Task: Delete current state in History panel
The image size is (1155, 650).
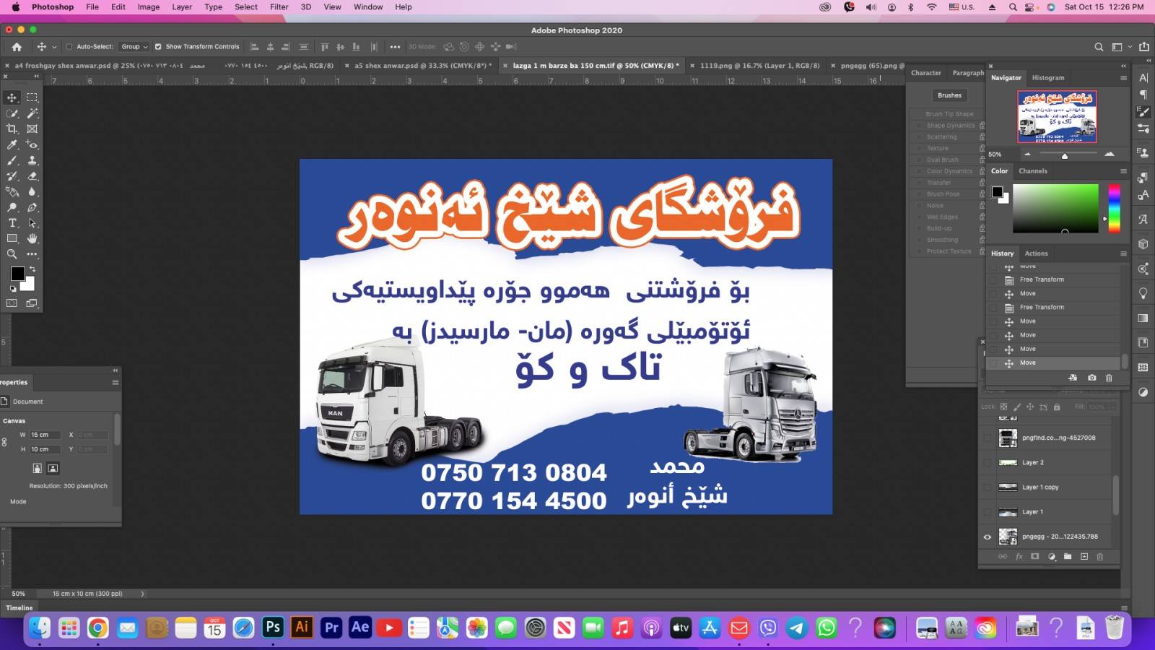Action: tap(1110, 378)
